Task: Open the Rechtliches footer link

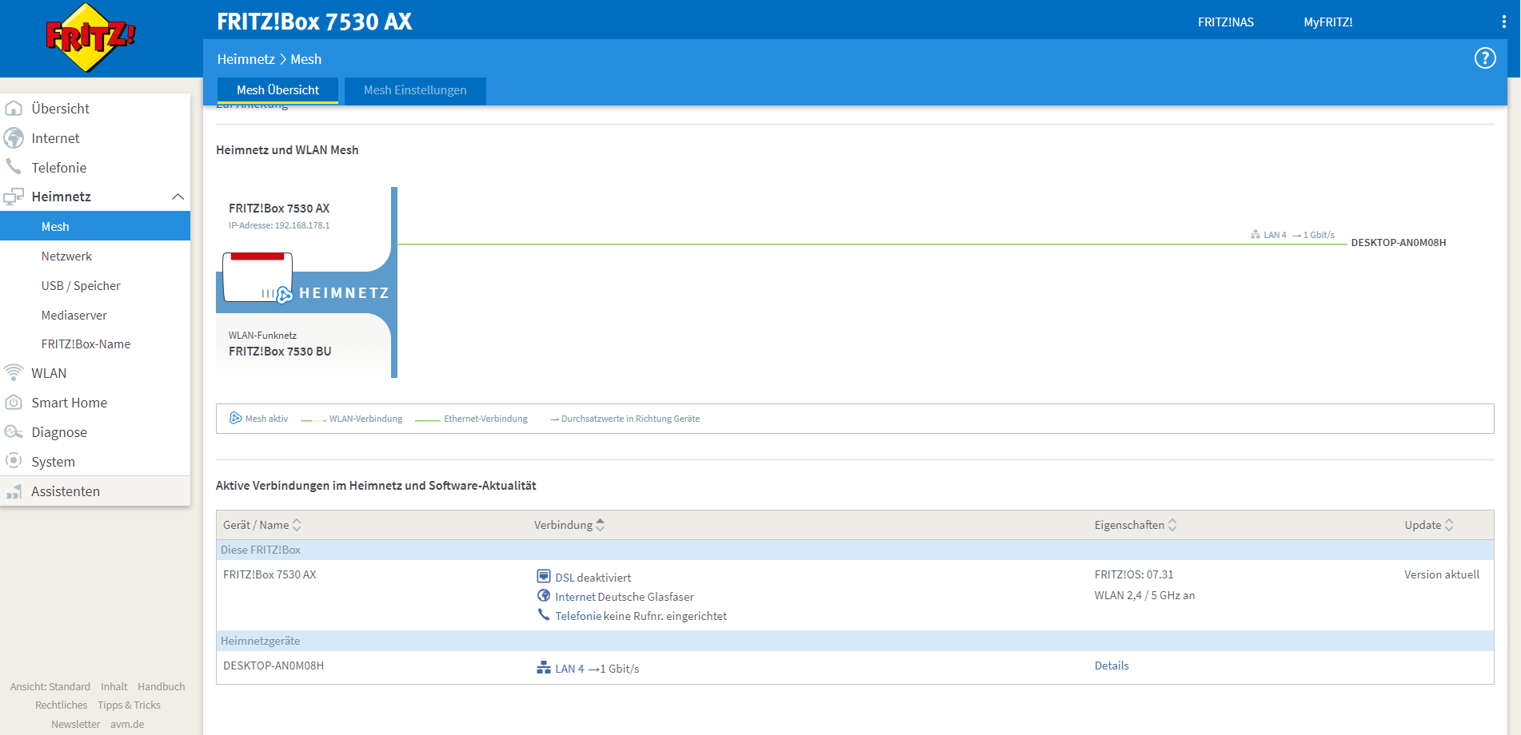Action: (62, 705)
